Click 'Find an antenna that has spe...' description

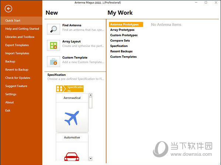click(83, 30)
